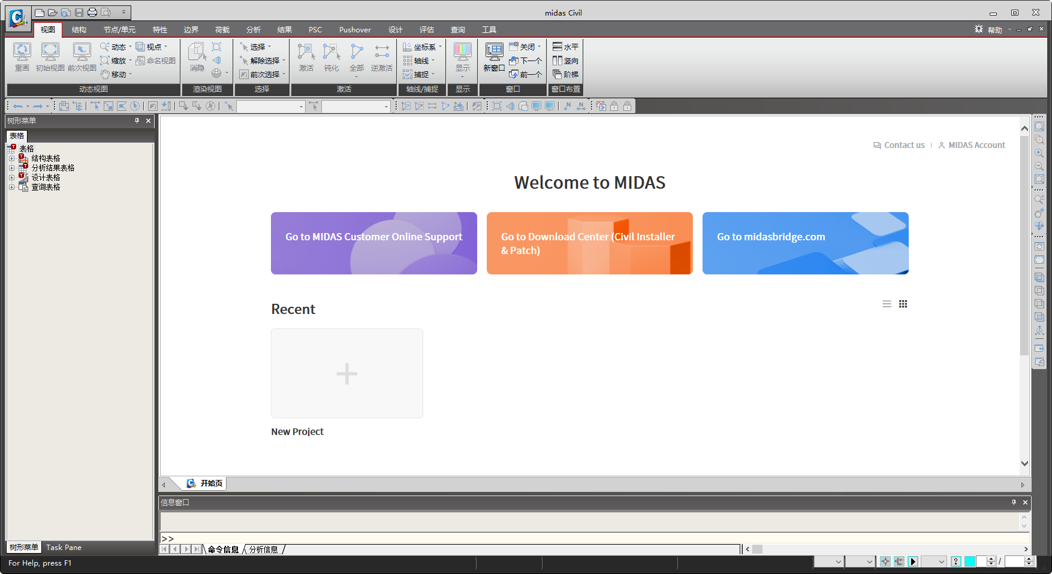Click the Contact us link
1052x574 pixels.
pos(899,145)
